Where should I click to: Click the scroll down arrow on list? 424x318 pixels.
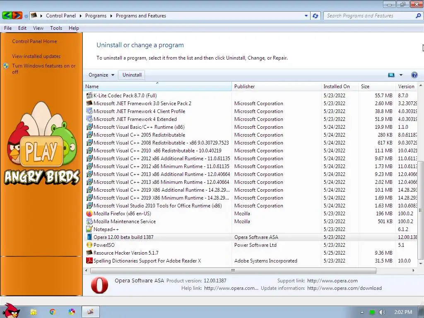pos(421,263)
